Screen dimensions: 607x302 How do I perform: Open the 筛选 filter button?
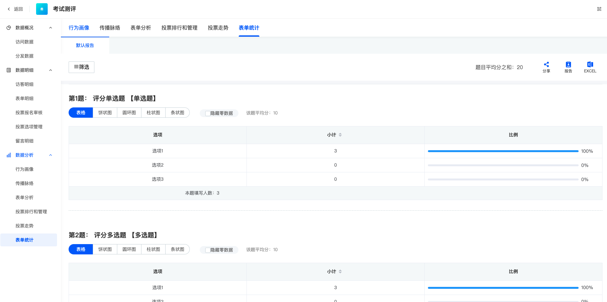tap(82, 67)
